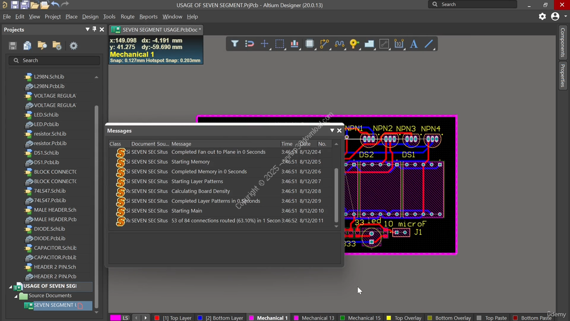Choose the dashed rectangle selection tool
Screen dimensions: 570x321
coord(280,44)
